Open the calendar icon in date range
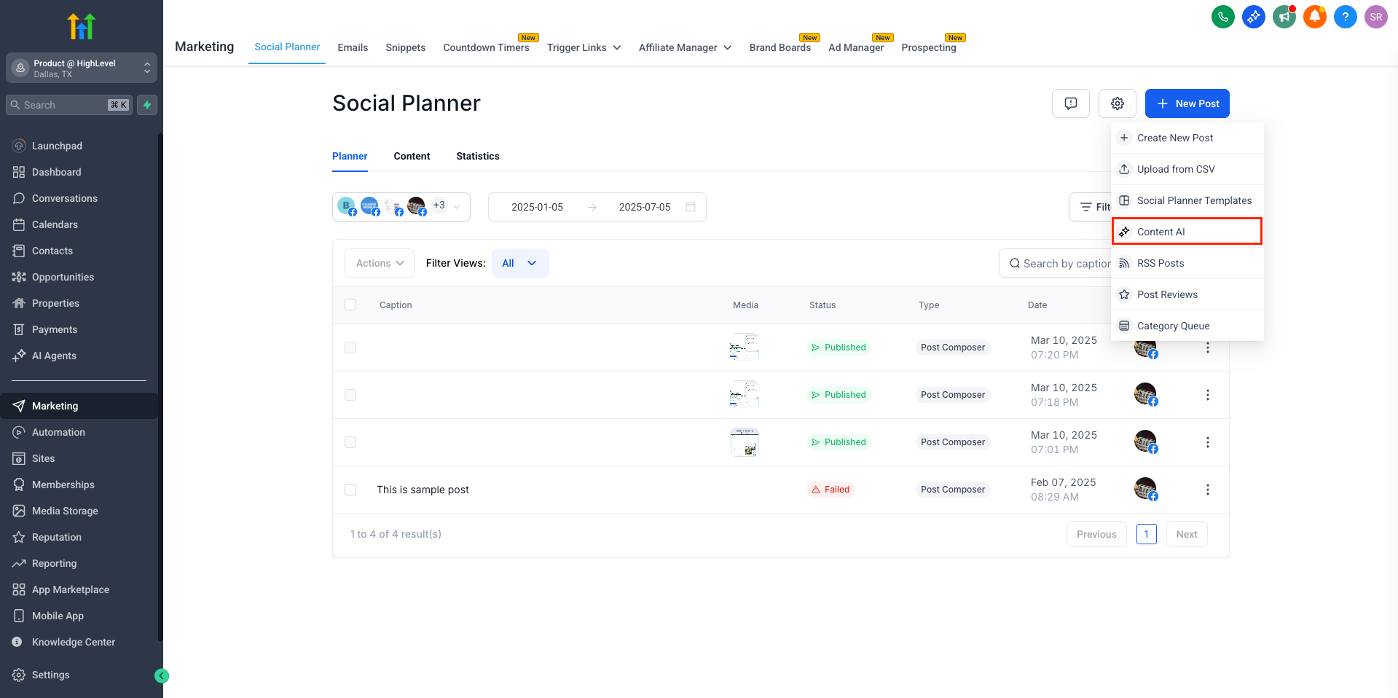Image resolution: width=1398 pixels, height=698 pixels. pos(691,207)
